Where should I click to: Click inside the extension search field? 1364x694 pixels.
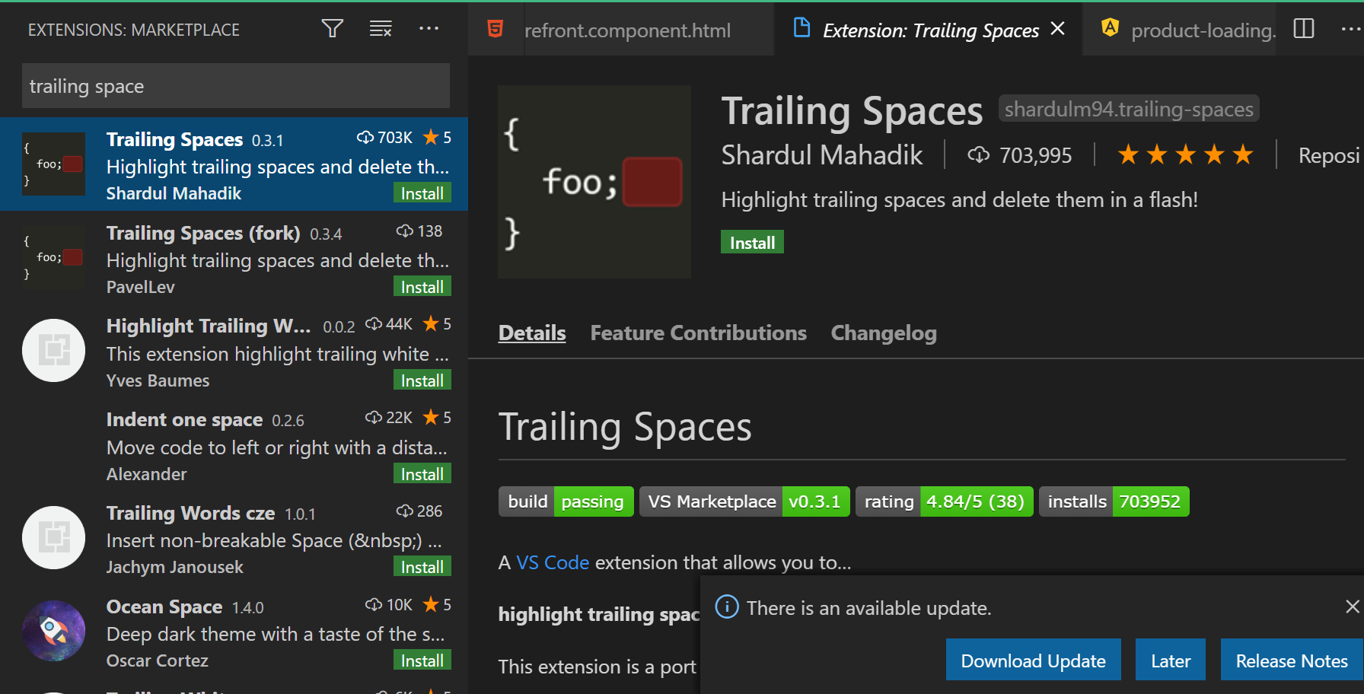point(235,85)
